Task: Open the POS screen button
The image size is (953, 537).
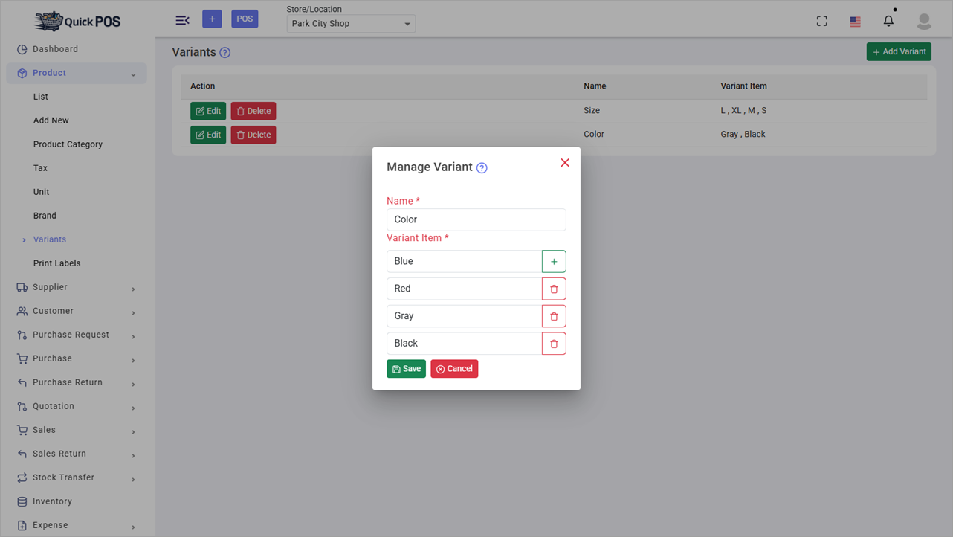Action: pyautogui.click(x=245, y=18)
